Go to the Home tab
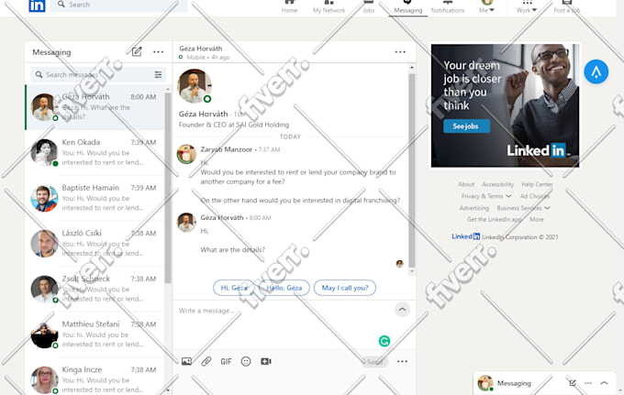 pyautogui.click(x=289, y=6)
